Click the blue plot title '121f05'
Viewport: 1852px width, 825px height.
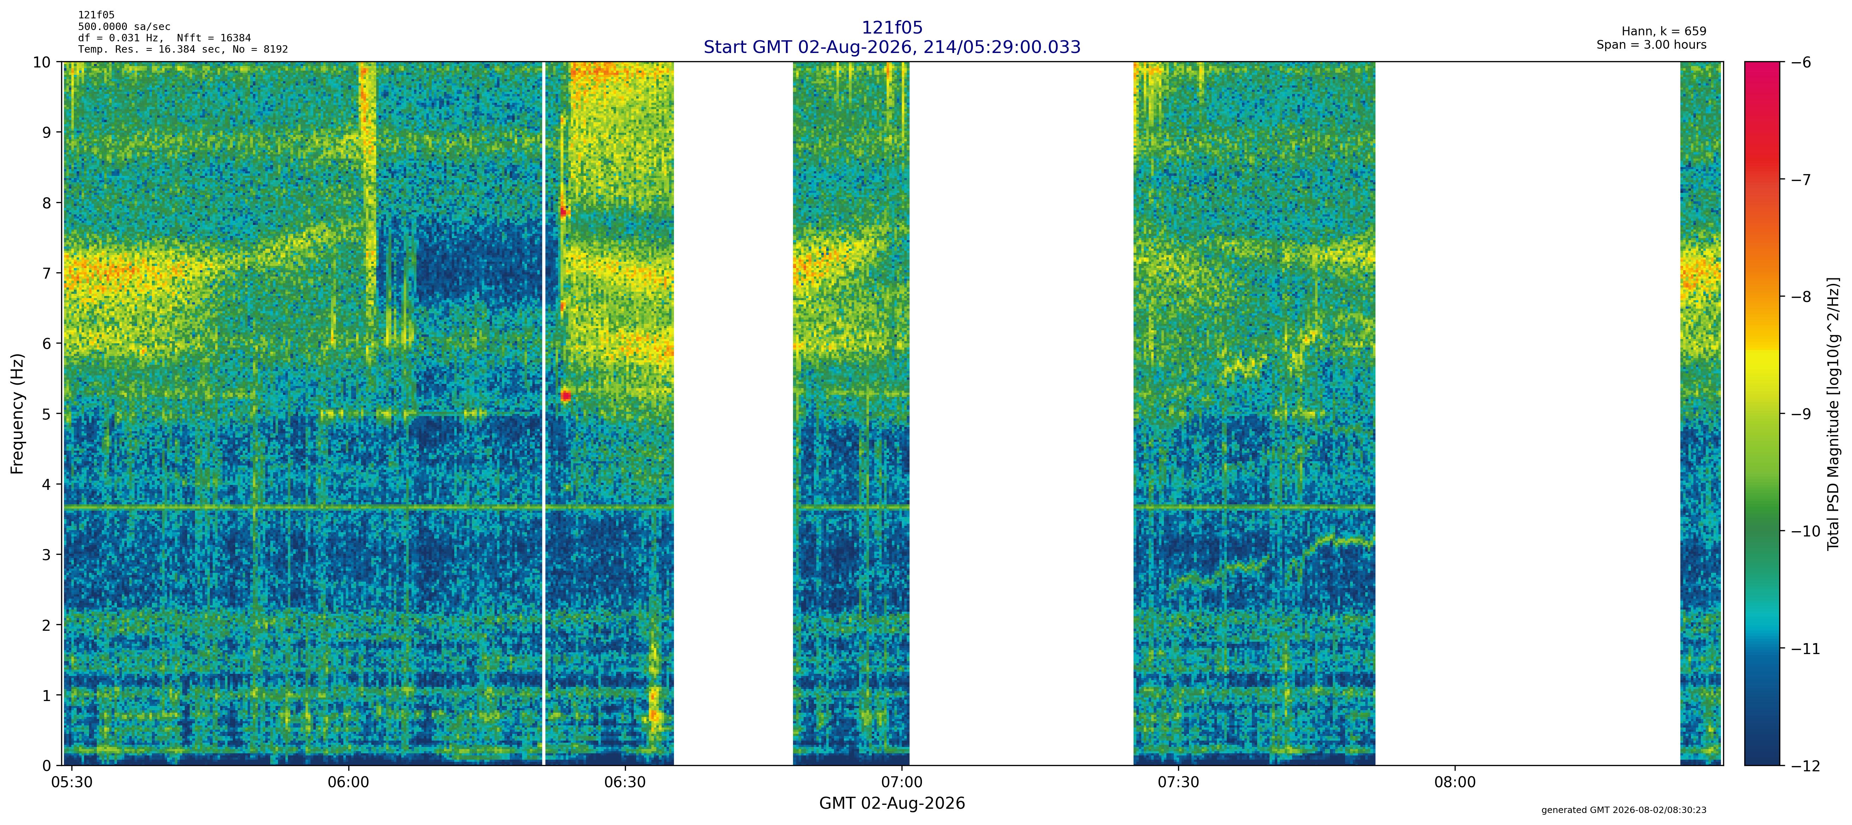coord(892,28)
